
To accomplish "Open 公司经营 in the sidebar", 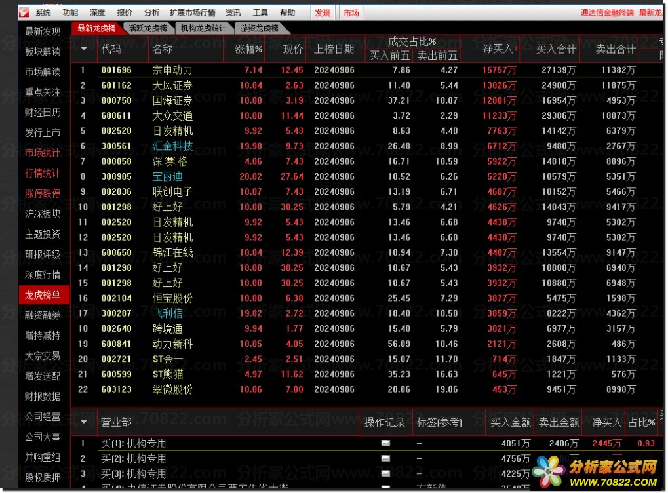I will coord(43,417).
